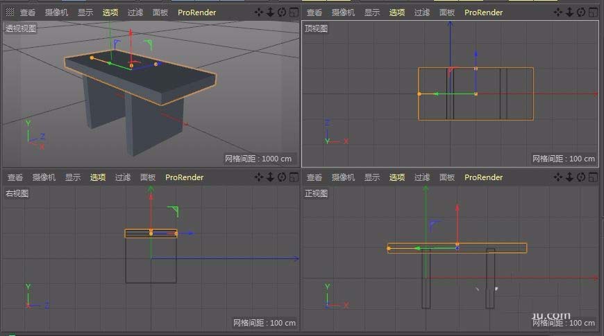Maximize the front view using toggle icon
The width and height of the screenshot is (604, 336).
point(594,177)
